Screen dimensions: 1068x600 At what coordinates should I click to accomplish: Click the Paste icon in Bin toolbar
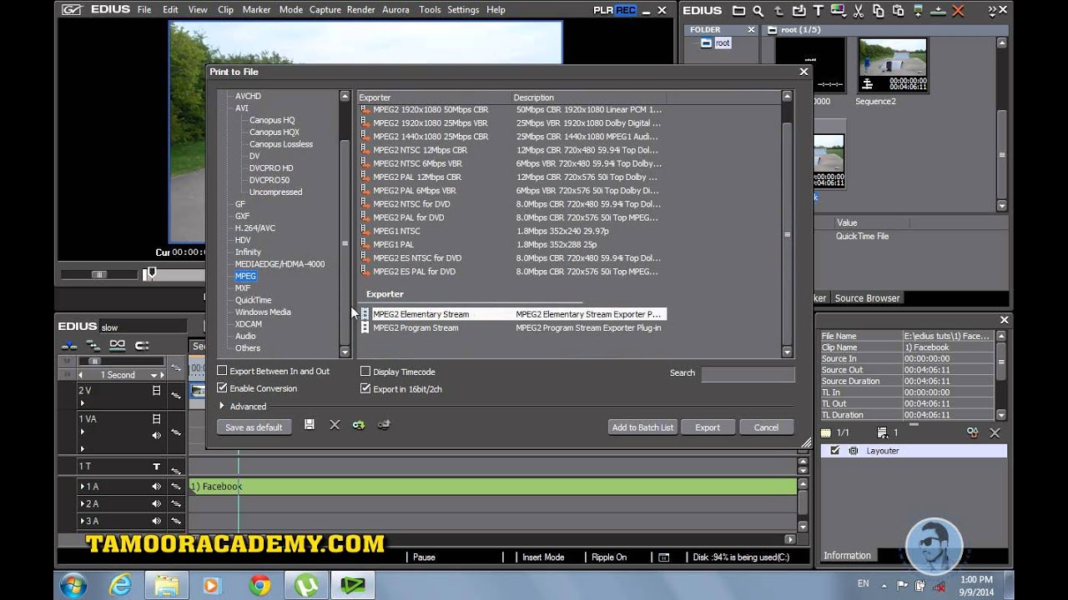click(898, 10)
